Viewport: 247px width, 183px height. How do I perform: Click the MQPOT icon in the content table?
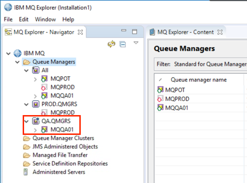(x=160, y=90)
